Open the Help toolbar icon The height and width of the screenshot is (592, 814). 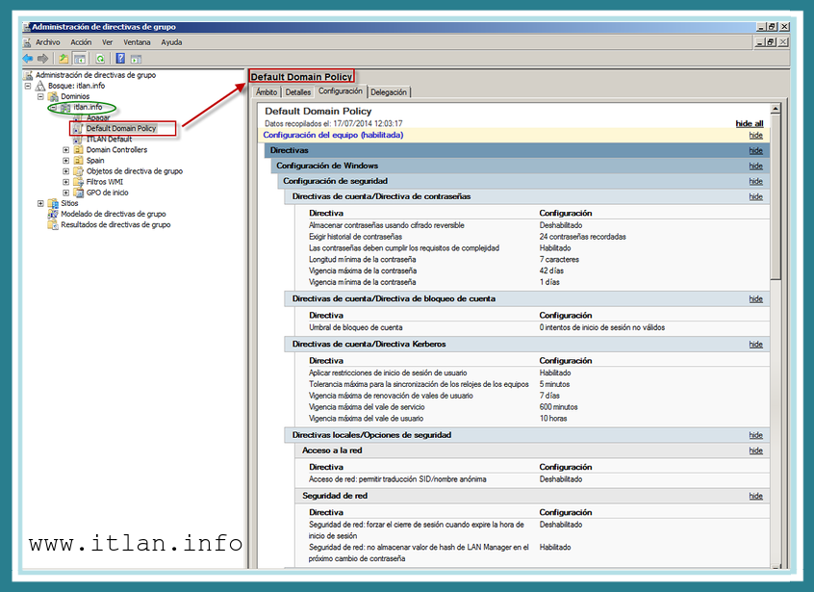(121, 59)
